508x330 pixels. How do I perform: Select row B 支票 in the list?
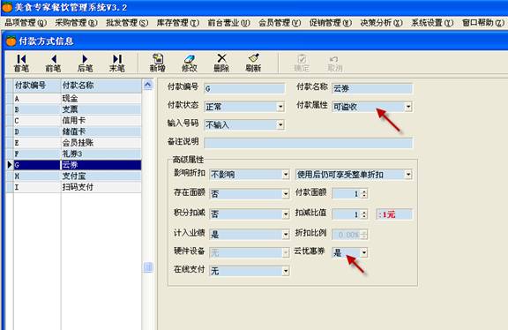[x=77, y=109]
